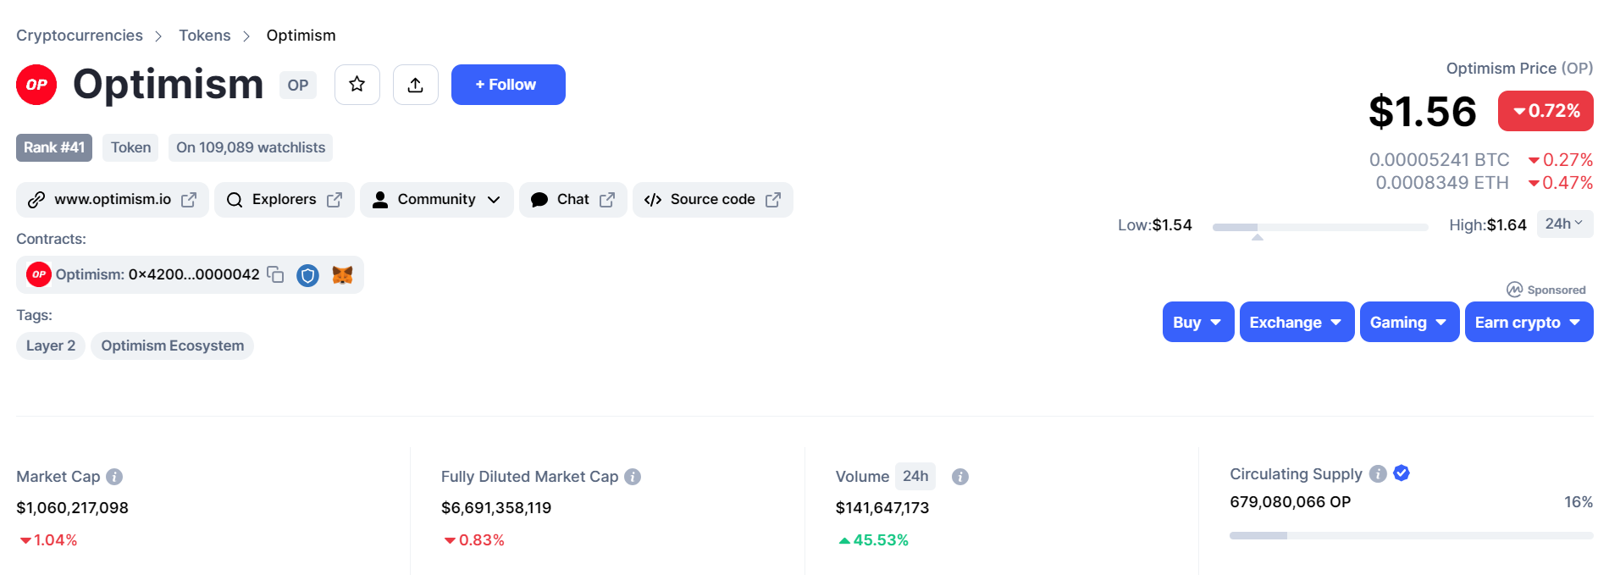Click the code brackets icon on Source code
Image resolution: width=1609 pixels, height=575 pixels.
653,200
